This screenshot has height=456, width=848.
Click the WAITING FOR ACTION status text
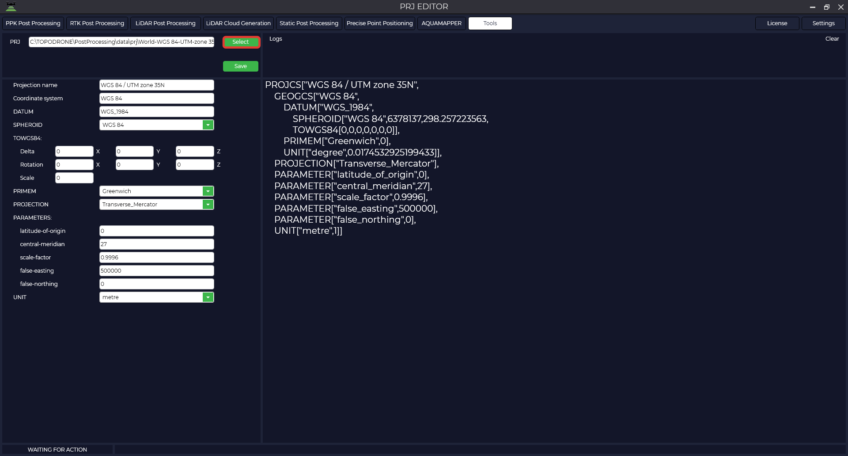[x=57, y=450]
